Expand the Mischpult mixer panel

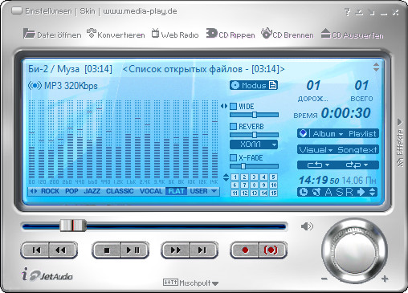click(x=190, y=283)
